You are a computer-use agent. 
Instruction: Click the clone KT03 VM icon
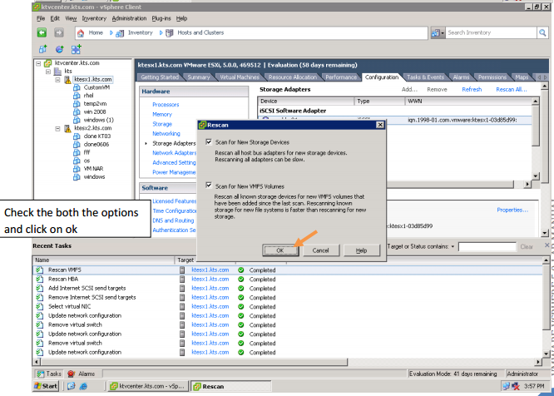click(77, 136)
